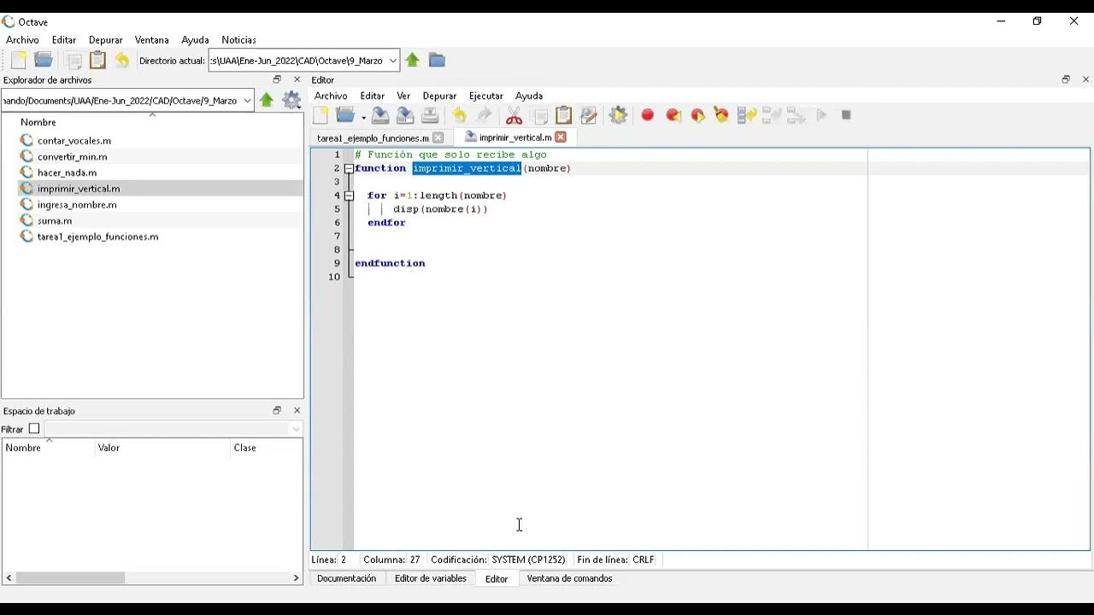Open file explorer path dropdown
The image size is (1094, 615).
click(247, 101)
